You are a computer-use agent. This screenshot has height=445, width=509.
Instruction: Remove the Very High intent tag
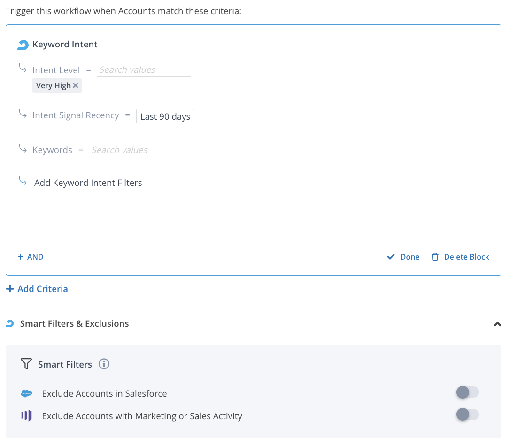[76, 86]
